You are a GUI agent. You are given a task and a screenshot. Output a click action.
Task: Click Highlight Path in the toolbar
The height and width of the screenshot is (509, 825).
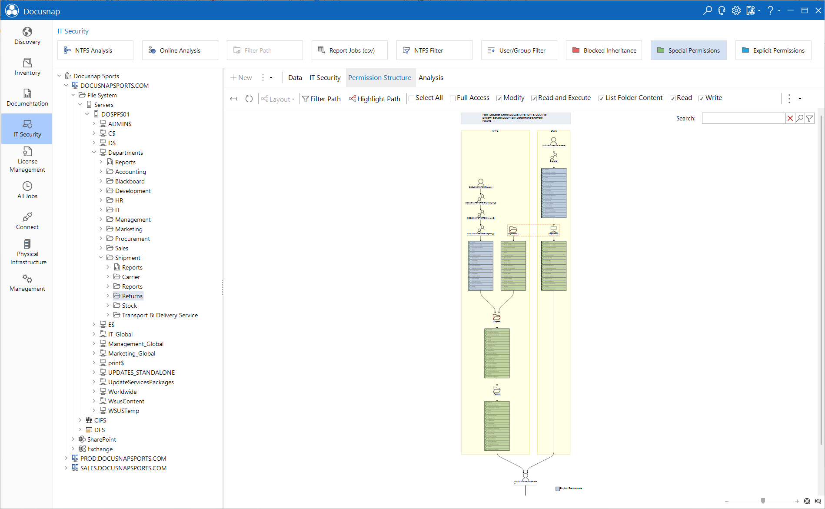point(375,99)
